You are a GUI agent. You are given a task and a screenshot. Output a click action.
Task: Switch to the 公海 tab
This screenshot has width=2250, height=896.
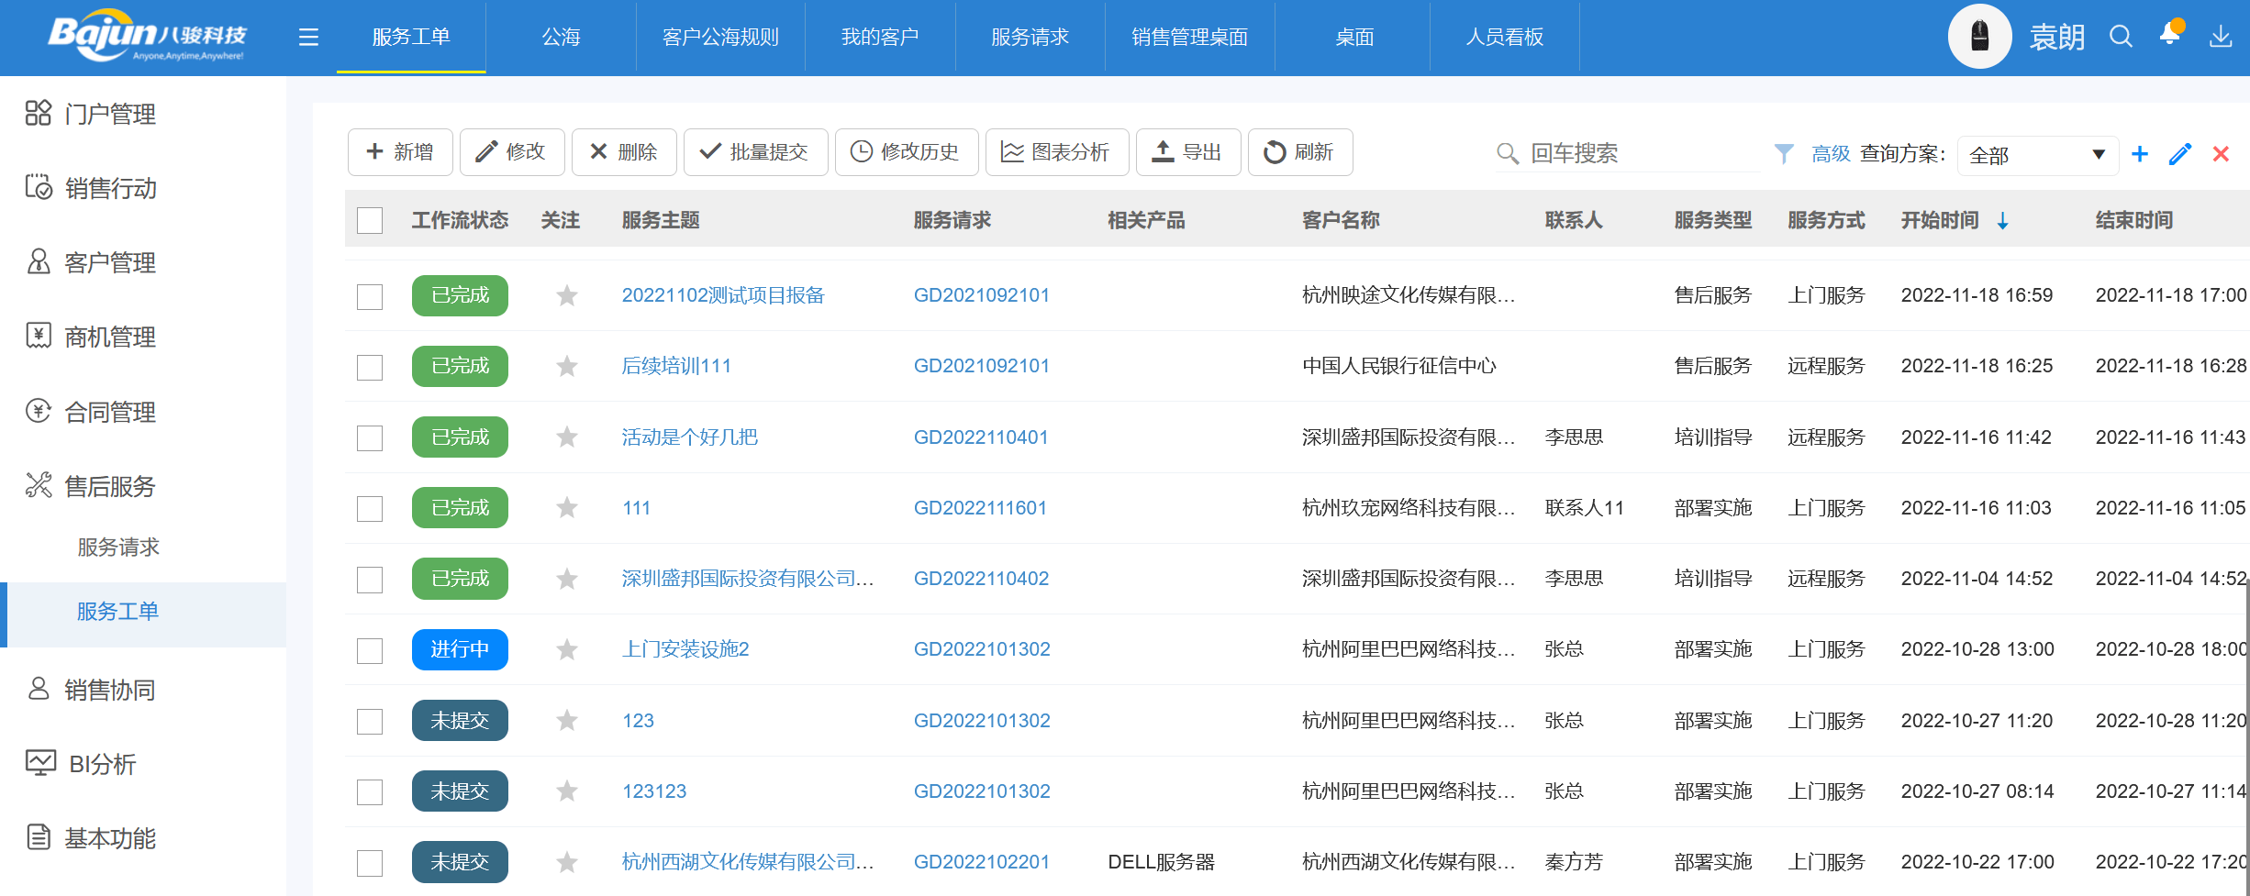coord(561,37)
